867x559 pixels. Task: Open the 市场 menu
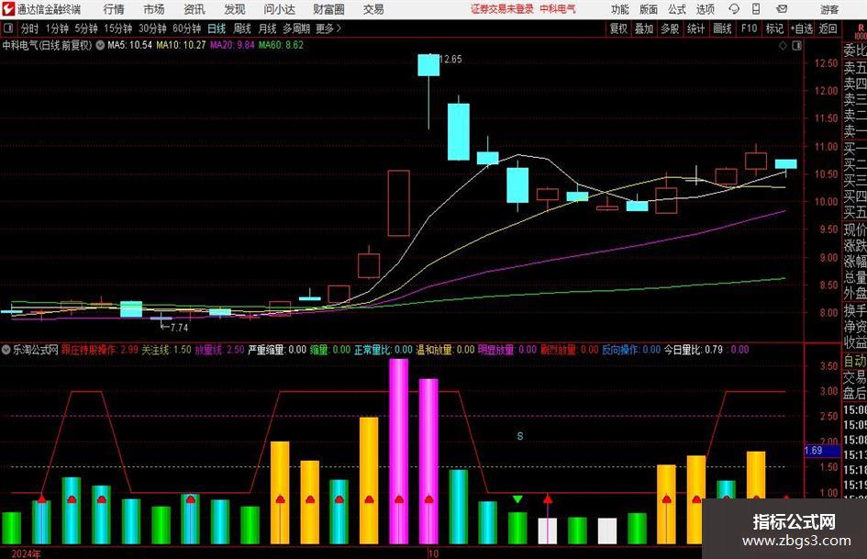[x=154, y=9]
